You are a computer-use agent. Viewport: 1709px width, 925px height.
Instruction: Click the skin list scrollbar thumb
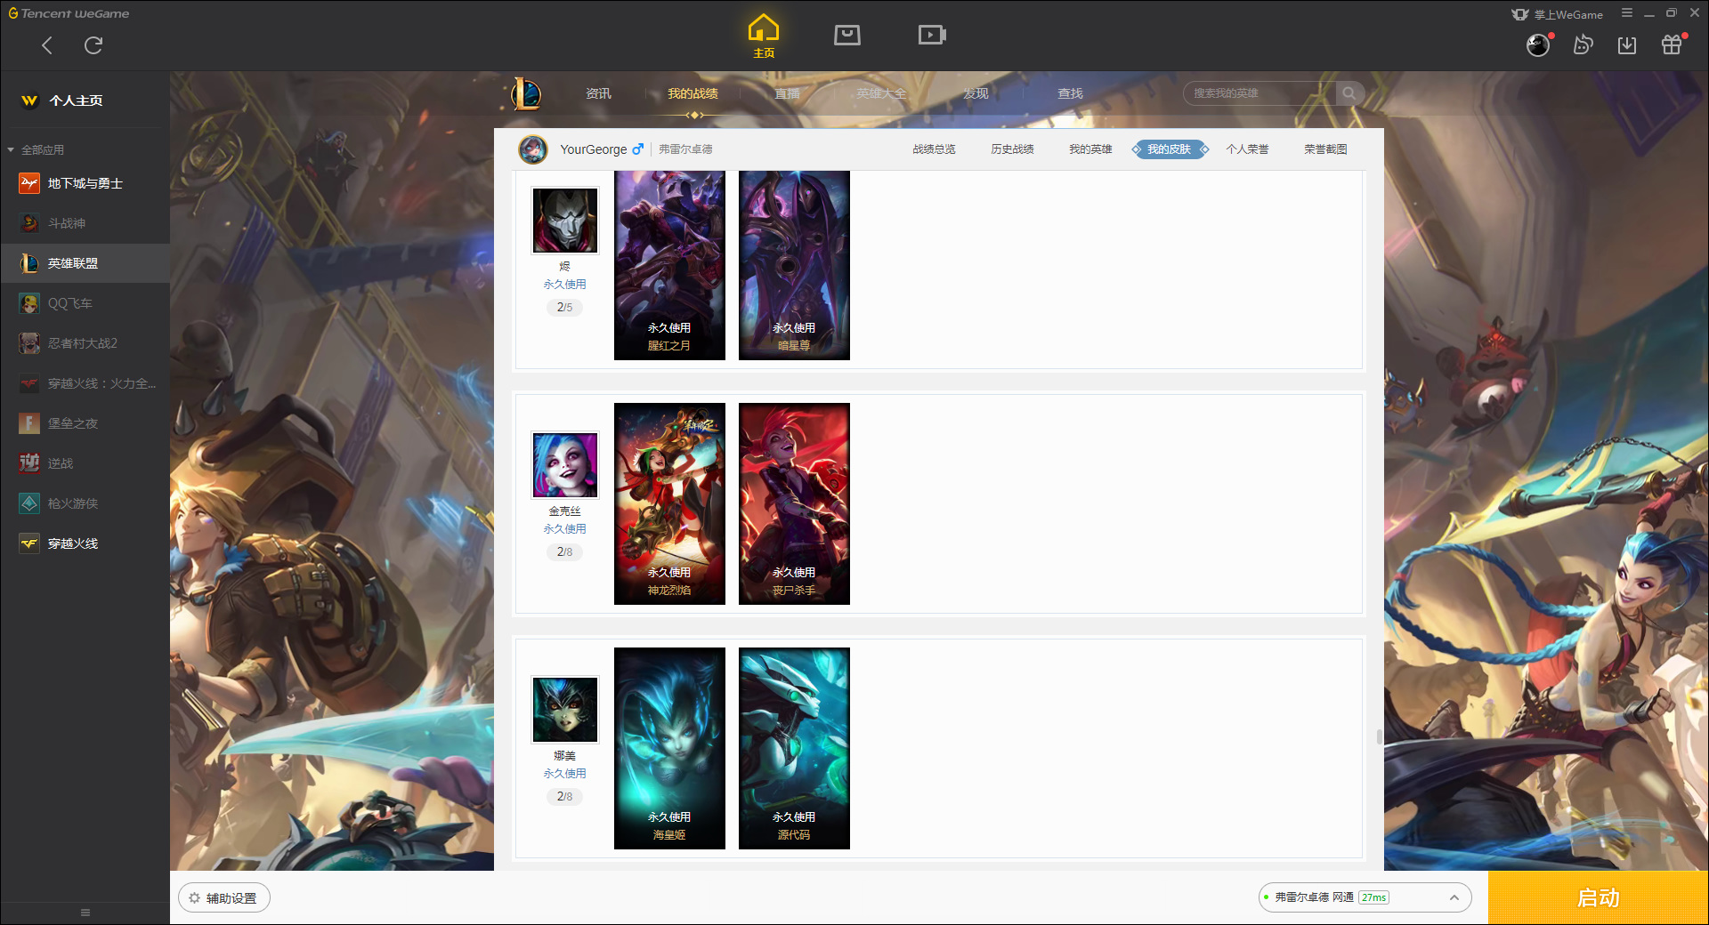click(1379, 736)
